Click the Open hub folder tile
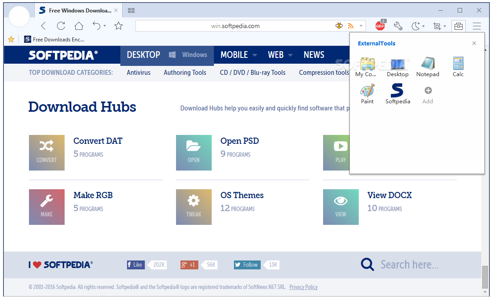This screenshot has height=301, width=496. tap(193, 153)
